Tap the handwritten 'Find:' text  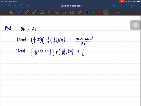tap(9, 28)
